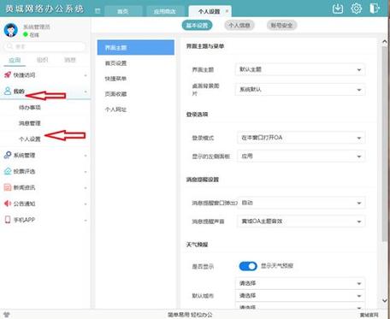Viewport: 390px width, 319px height.
Task: Click the small icon in the bottom-left status bar
Action: click(x=7, y=315)
